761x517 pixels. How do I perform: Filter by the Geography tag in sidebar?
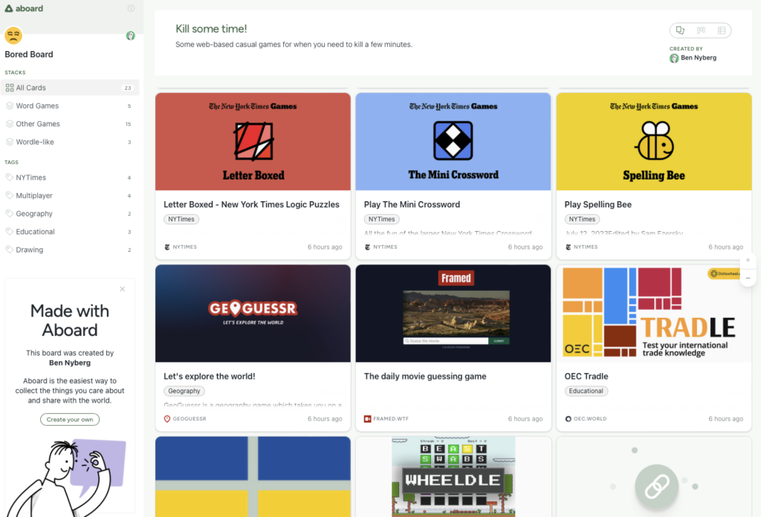tap(70, 213)
